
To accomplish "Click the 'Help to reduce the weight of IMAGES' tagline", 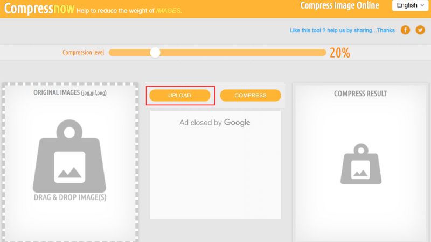I will [x=129, y=11].
